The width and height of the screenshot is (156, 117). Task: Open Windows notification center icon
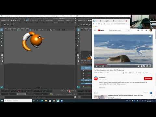click(x=153, y=101)
